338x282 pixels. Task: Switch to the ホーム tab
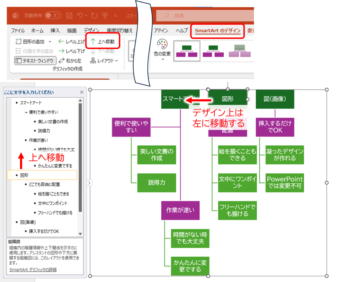pyautogui.click(x=37, y=30)
